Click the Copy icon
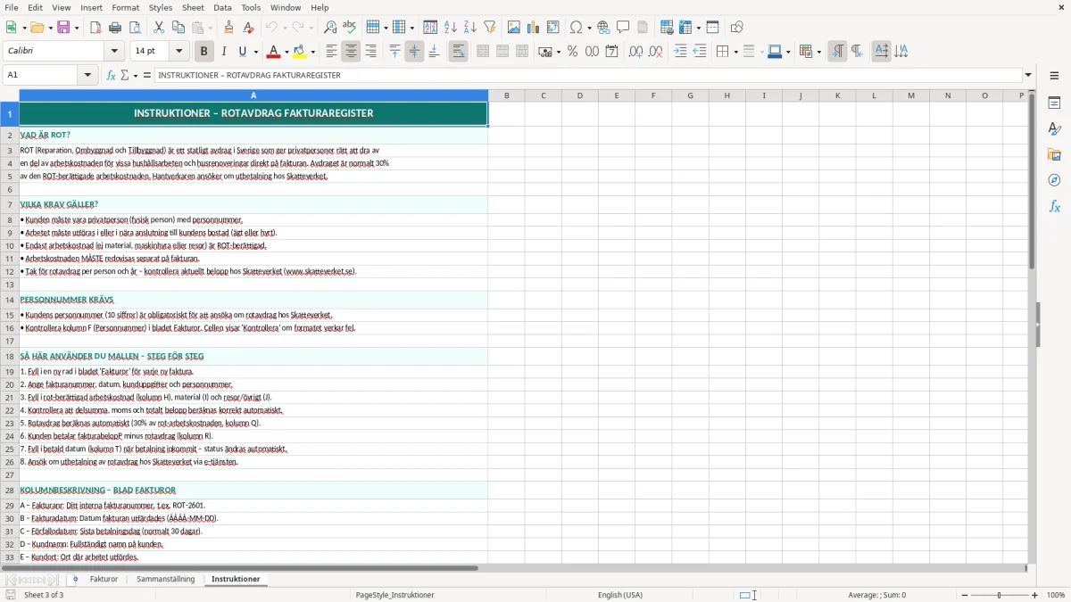 coord(178,28)
